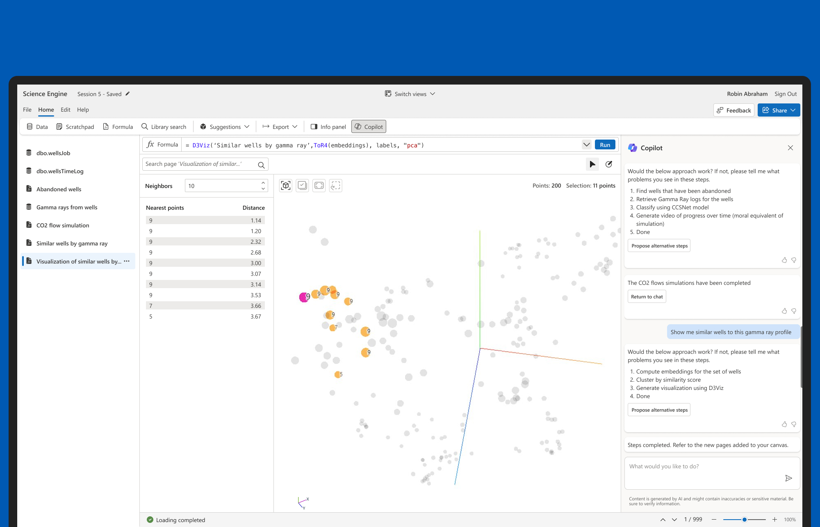Select the pointer arrow tool

click(x=592, y=164)
